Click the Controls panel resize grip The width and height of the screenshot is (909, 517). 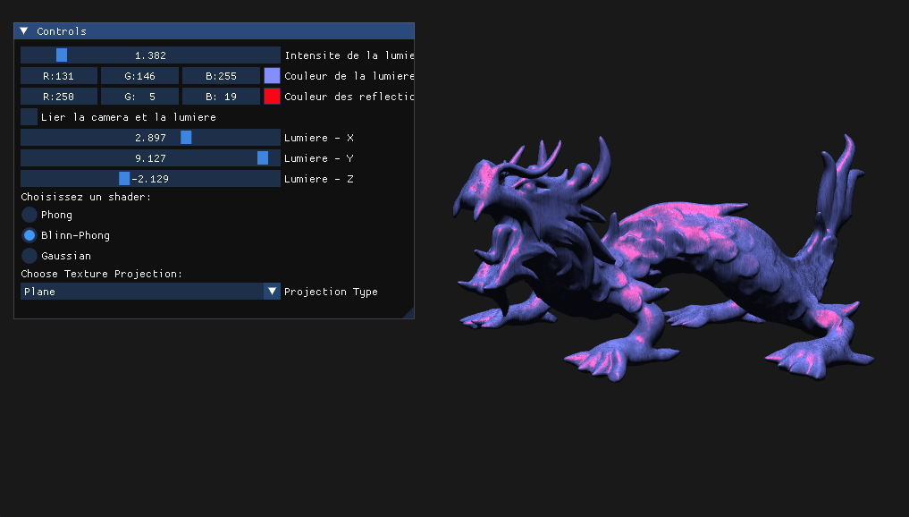pos(409,313)
